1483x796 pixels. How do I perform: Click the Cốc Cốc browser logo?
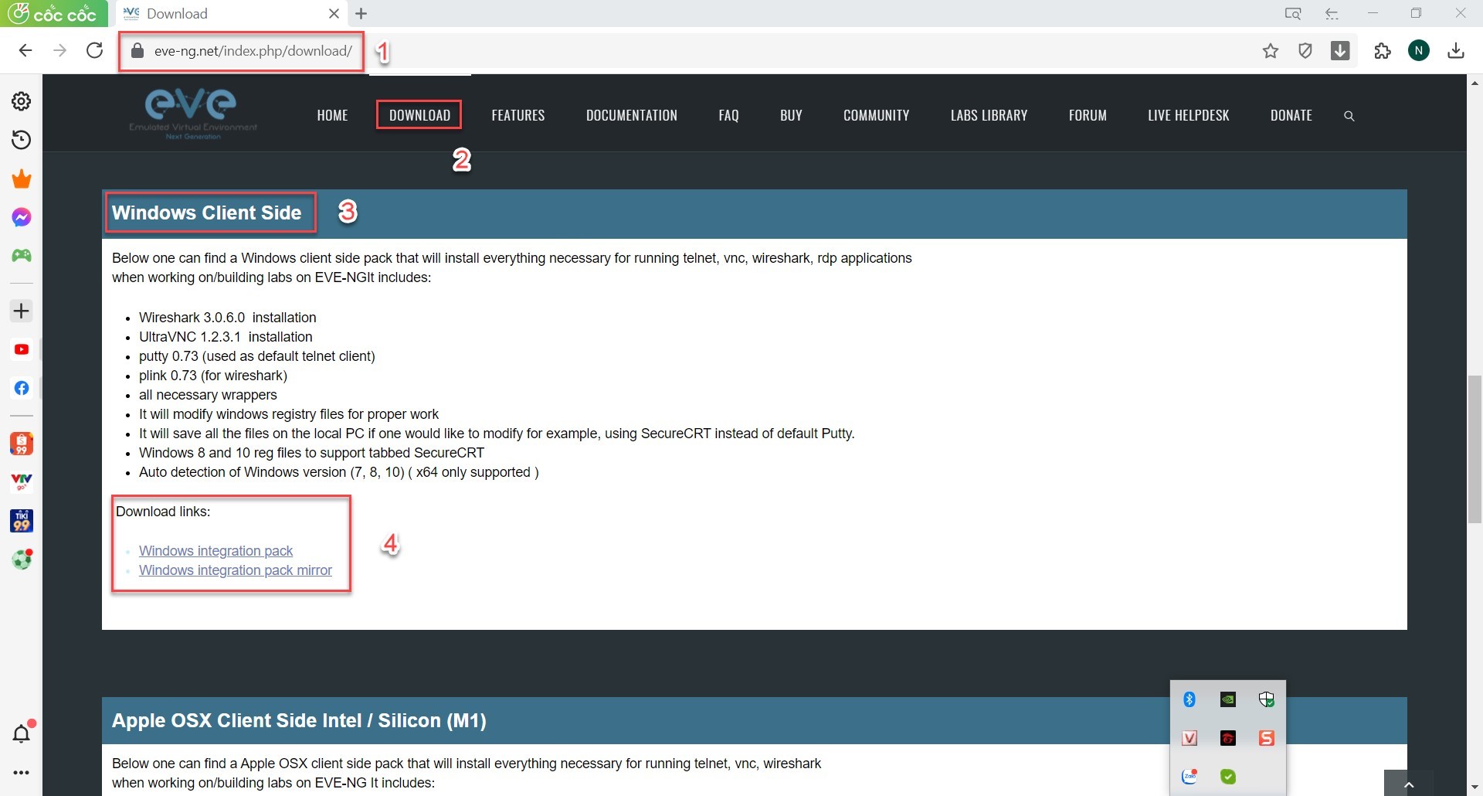pos(54,13)
